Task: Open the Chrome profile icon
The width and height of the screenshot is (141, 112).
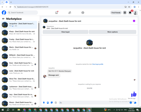Action: click(135, 7)
